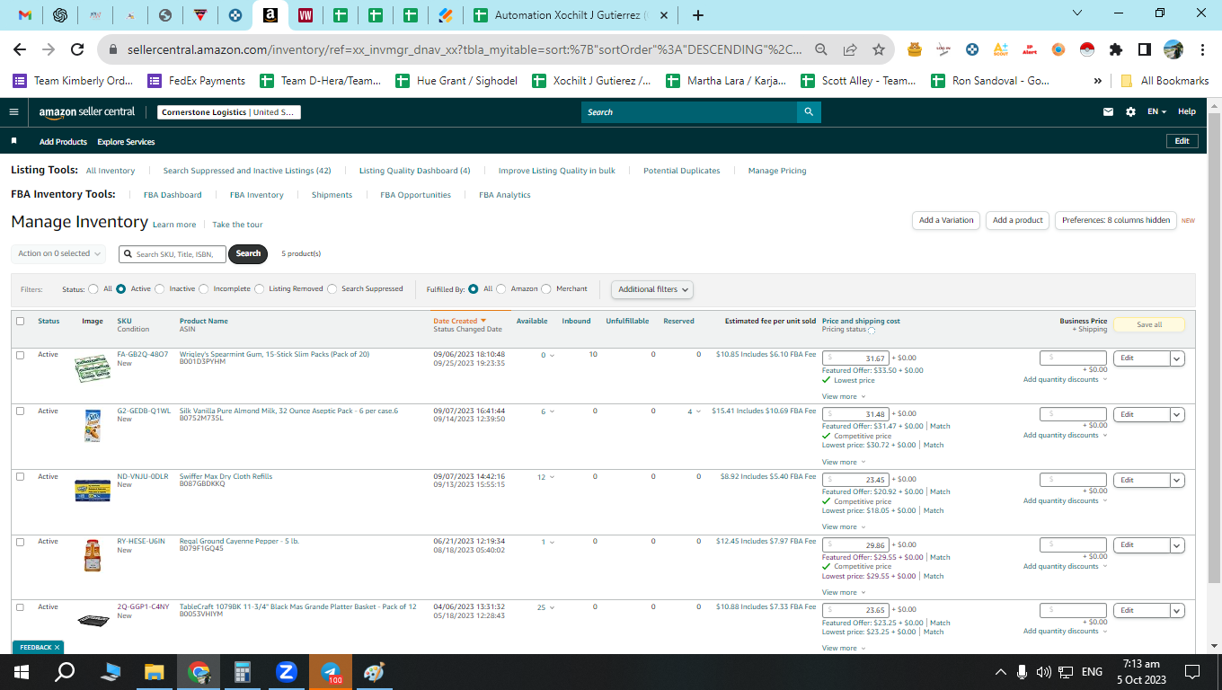Open a new browser tab with the plus button
Viewport: 1222px width, 690px height.
point(698,15)
